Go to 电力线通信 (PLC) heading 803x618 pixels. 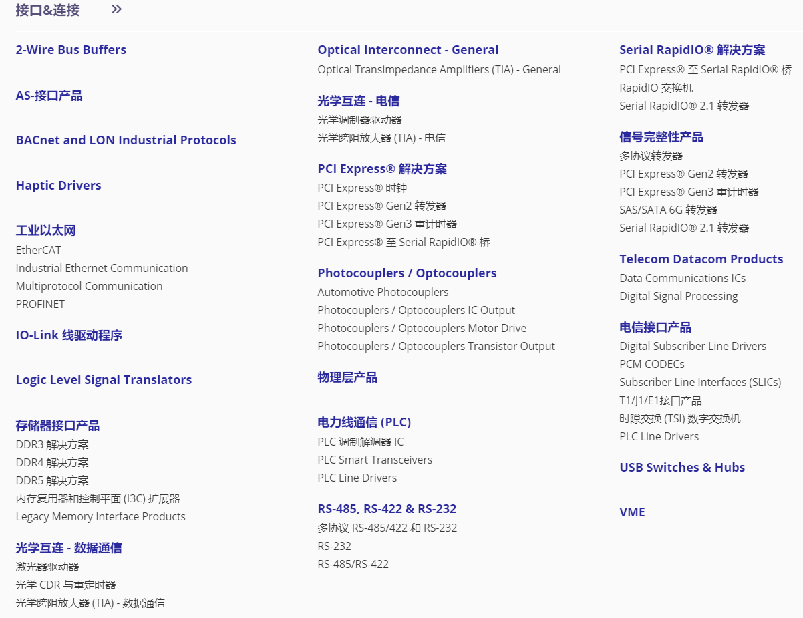(365, 423)
